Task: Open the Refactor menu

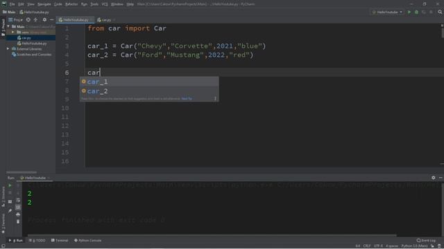Action: pyautogui.click(x=71, y=4)
